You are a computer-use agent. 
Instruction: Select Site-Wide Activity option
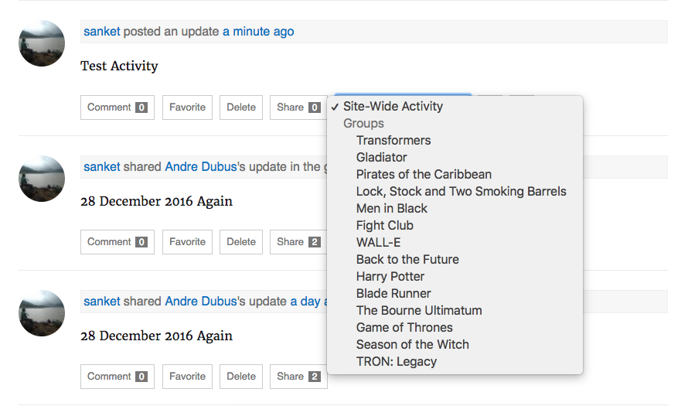click(393, 107)
